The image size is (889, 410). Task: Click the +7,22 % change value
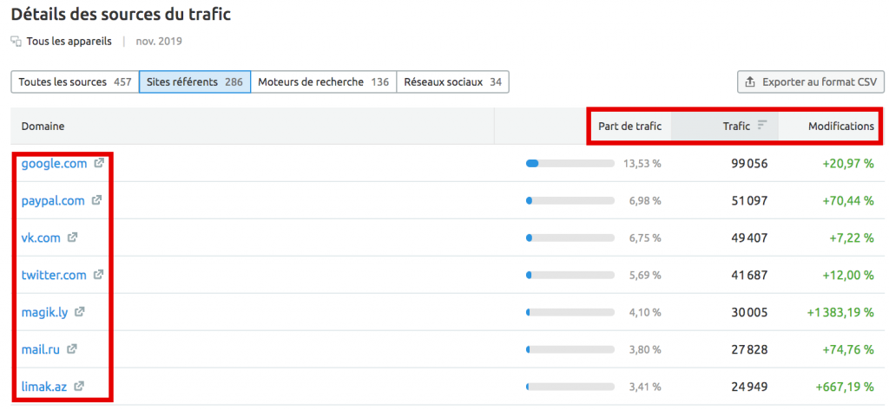point(851,238)
